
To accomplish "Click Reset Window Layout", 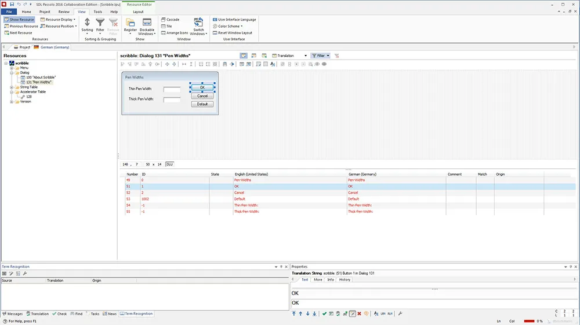I will click(x=233, y=33).
